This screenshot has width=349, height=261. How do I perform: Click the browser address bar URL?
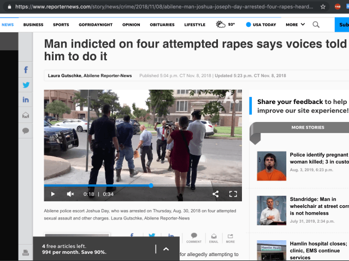tap(164, 7)
